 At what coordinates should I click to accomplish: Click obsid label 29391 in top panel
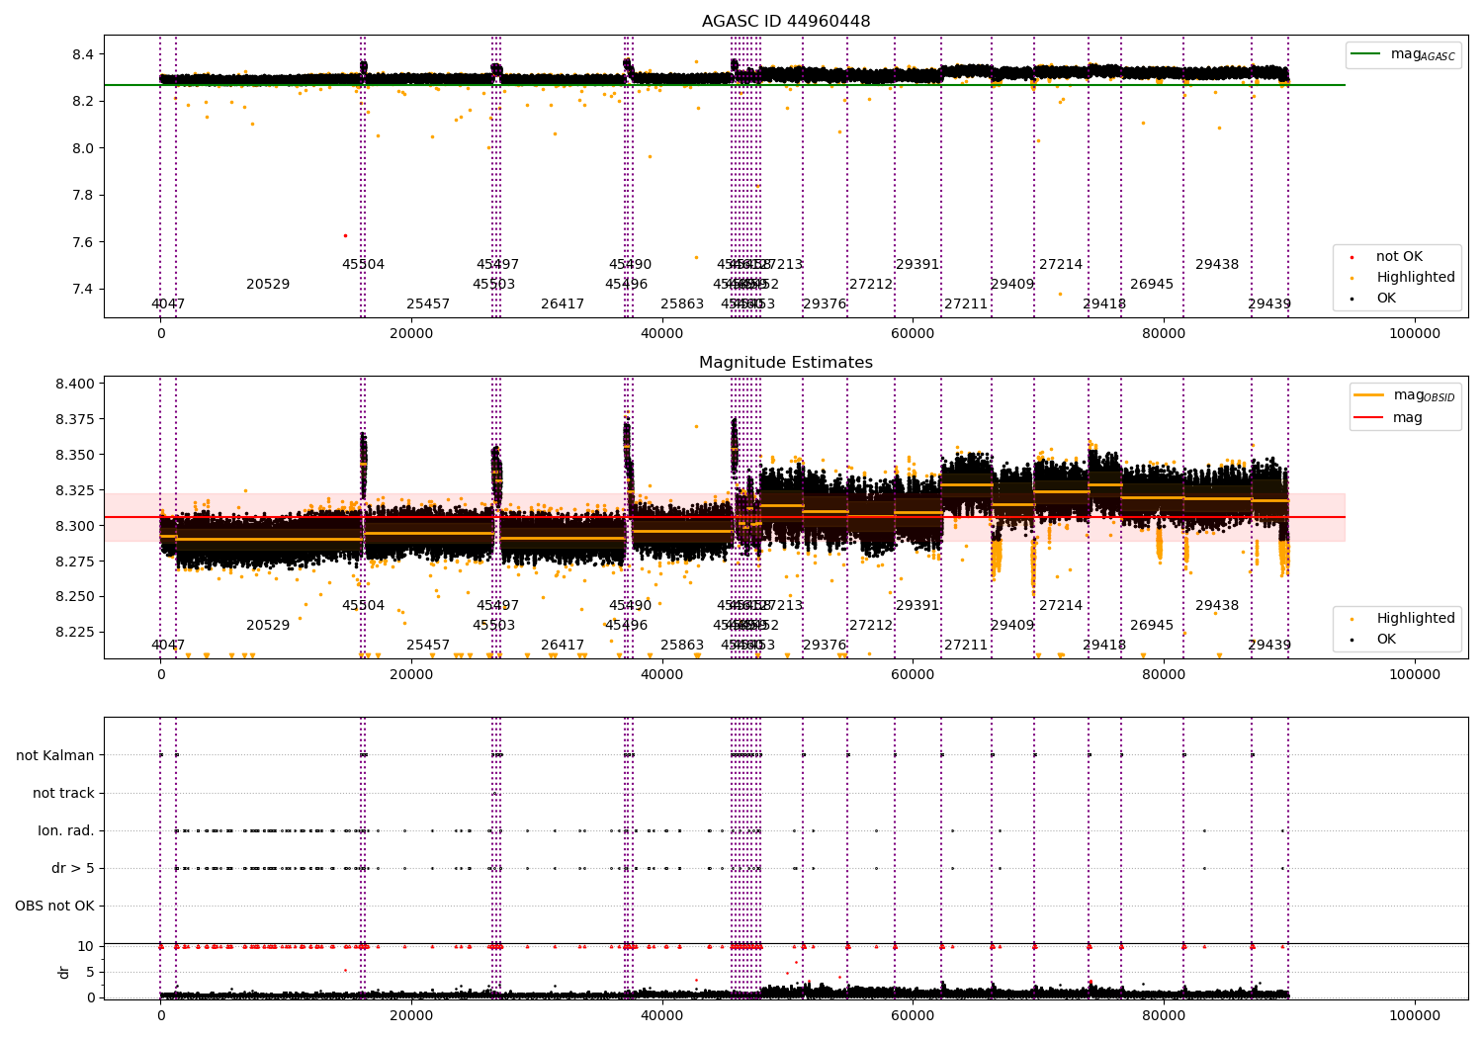pyautogui.click(x=917, y=265)
